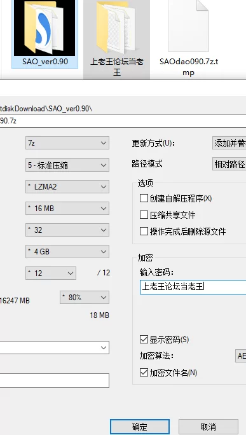Click the 18 MB decompression memory text

(x=100, y=315)
